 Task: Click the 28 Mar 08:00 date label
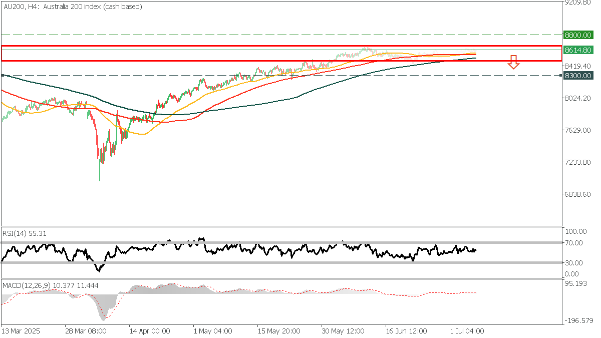coord(85,331)
